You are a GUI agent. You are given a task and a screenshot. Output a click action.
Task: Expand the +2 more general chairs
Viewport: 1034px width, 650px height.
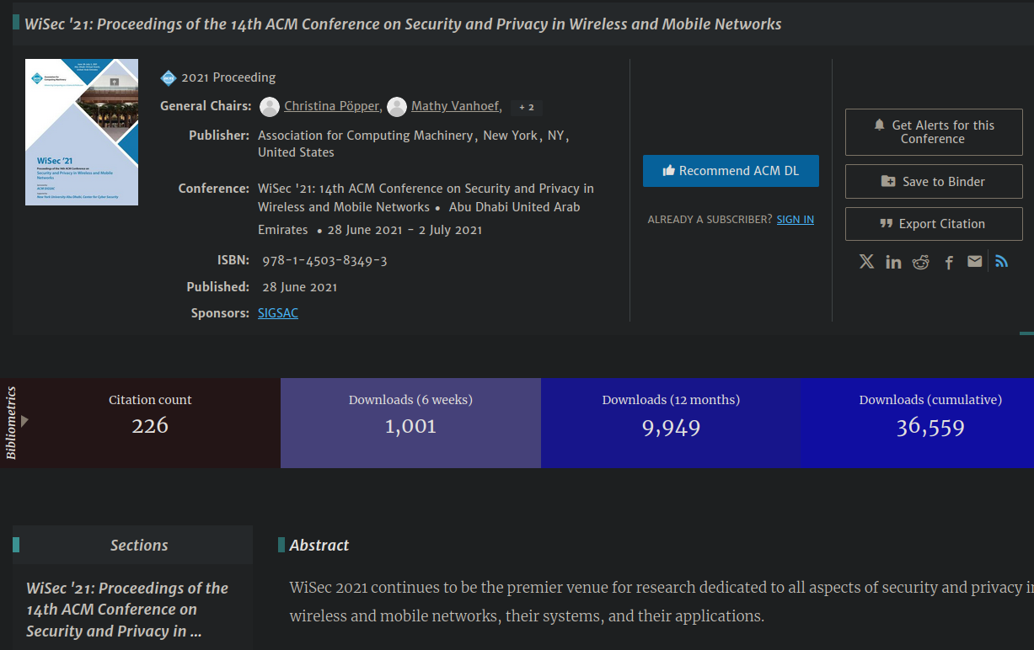[526, 107]
